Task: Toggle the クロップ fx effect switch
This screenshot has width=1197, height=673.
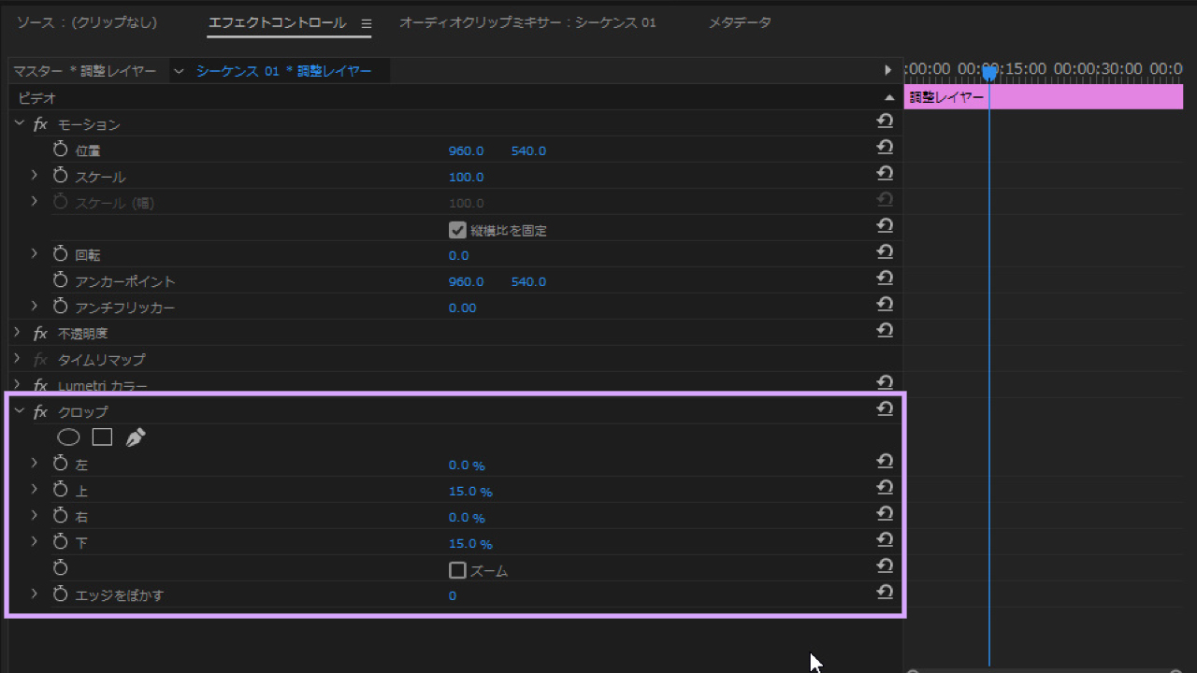Action: (40, 412)
